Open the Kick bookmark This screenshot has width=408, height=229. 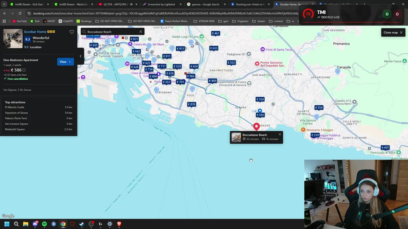(x=35, y=21)
